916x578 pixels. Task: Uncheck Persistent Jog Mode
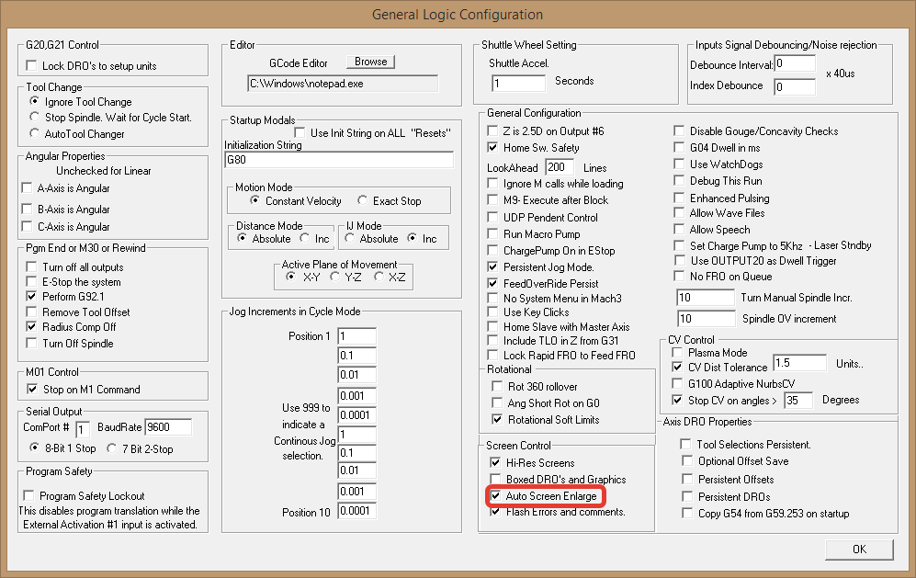tap(493, 266)
